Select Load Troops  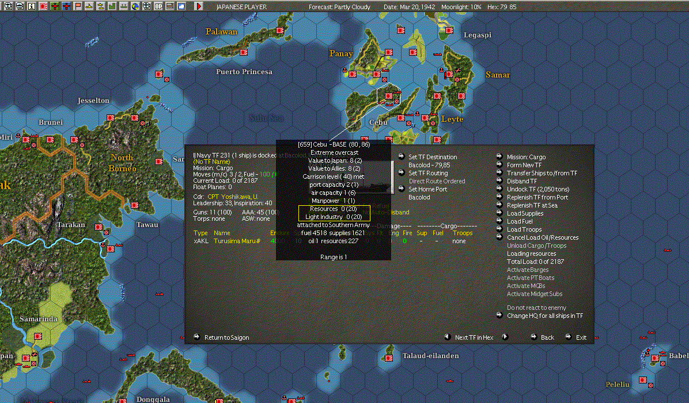tap(524, 229)
